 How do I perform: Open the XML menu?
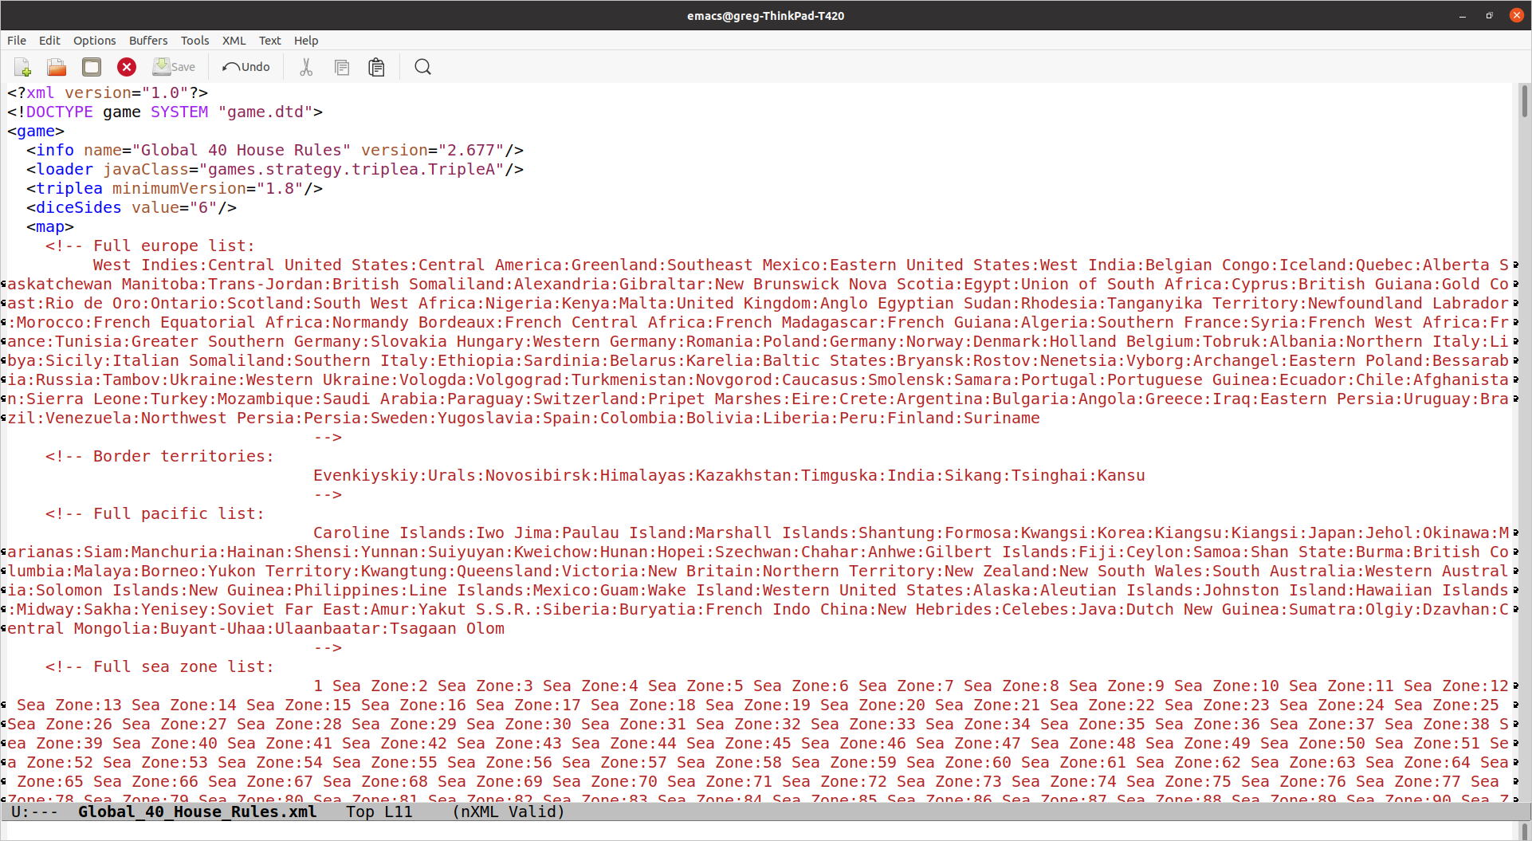click(x=234, y=41)
